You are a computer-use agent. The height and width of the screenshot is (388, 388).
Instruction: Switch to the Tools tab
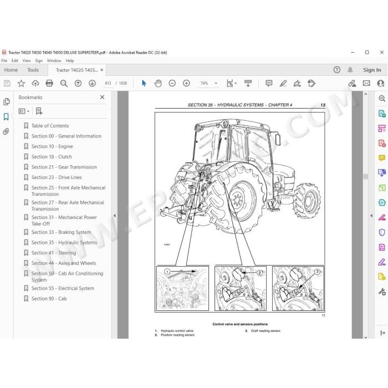point(33,70)
